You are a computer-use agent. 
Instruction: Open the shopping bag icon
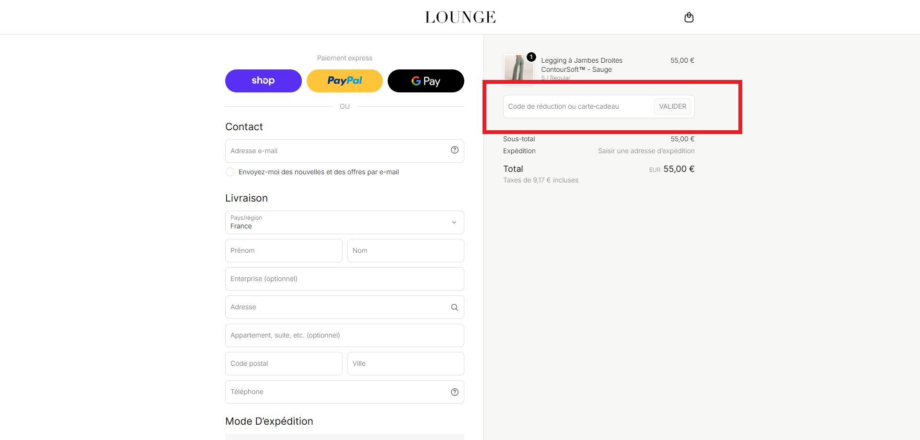point(689,17)
